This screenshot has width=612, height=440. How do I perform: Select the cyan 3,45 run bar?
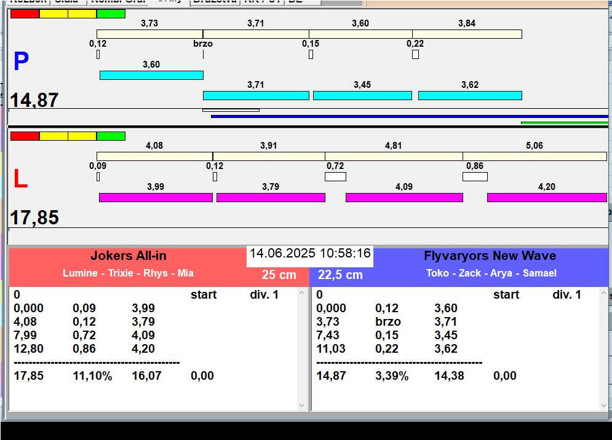pos(362,95)
